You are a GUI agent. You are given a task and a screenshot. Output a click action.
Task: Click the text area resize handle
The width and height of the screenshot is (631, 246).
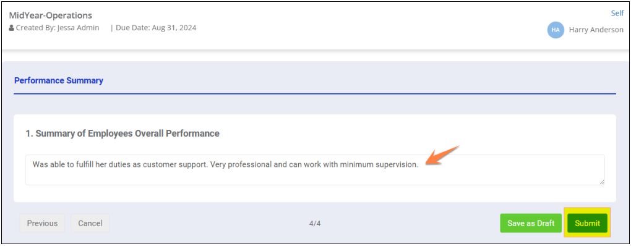(602, 182)
